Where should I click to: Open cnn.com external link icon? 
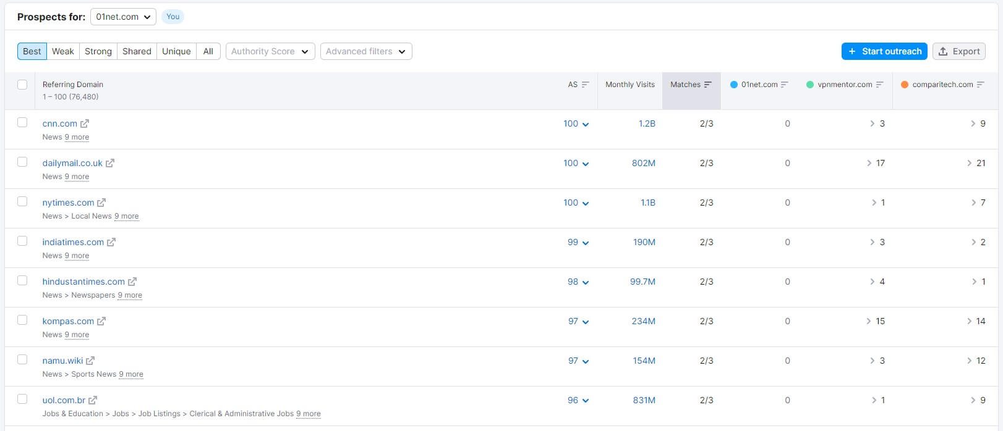coord(85,123)
